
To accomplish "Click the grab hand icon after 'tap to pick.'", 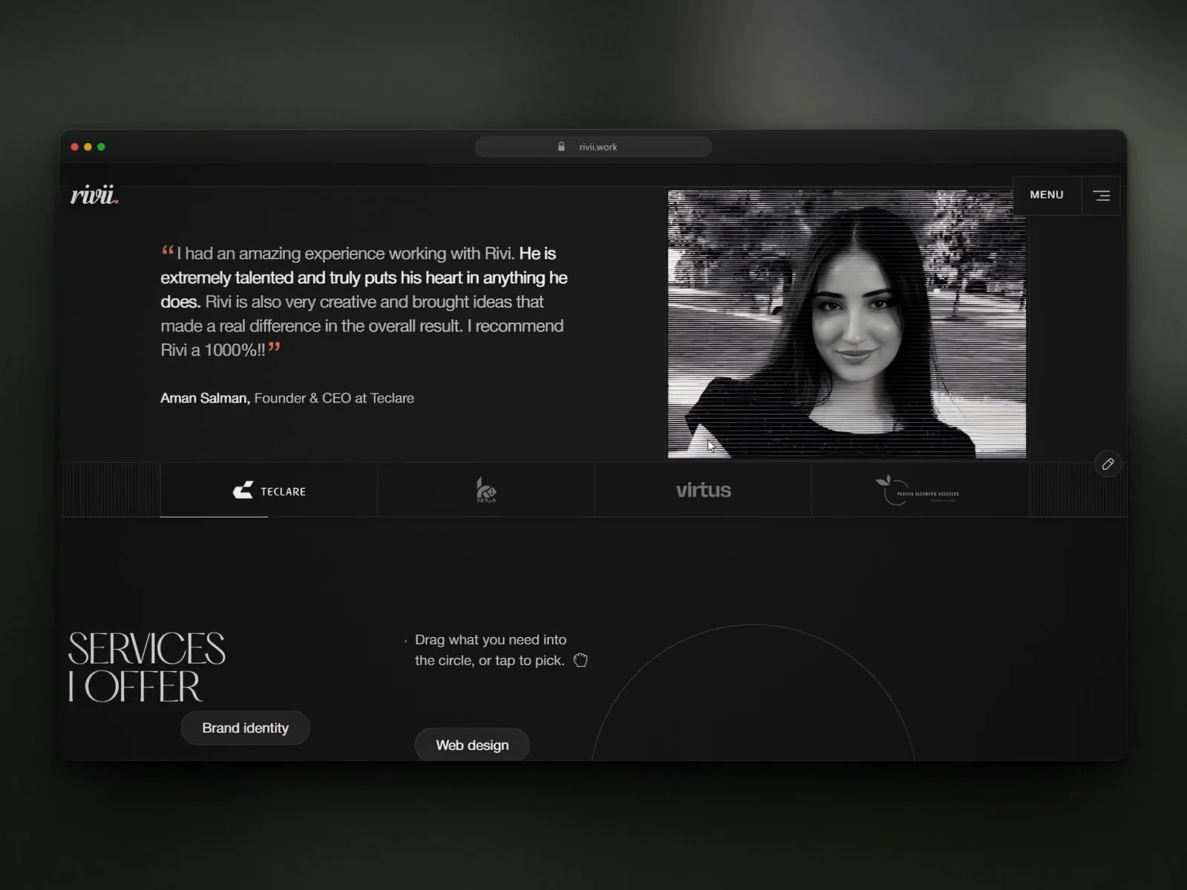I will [581, 660].
